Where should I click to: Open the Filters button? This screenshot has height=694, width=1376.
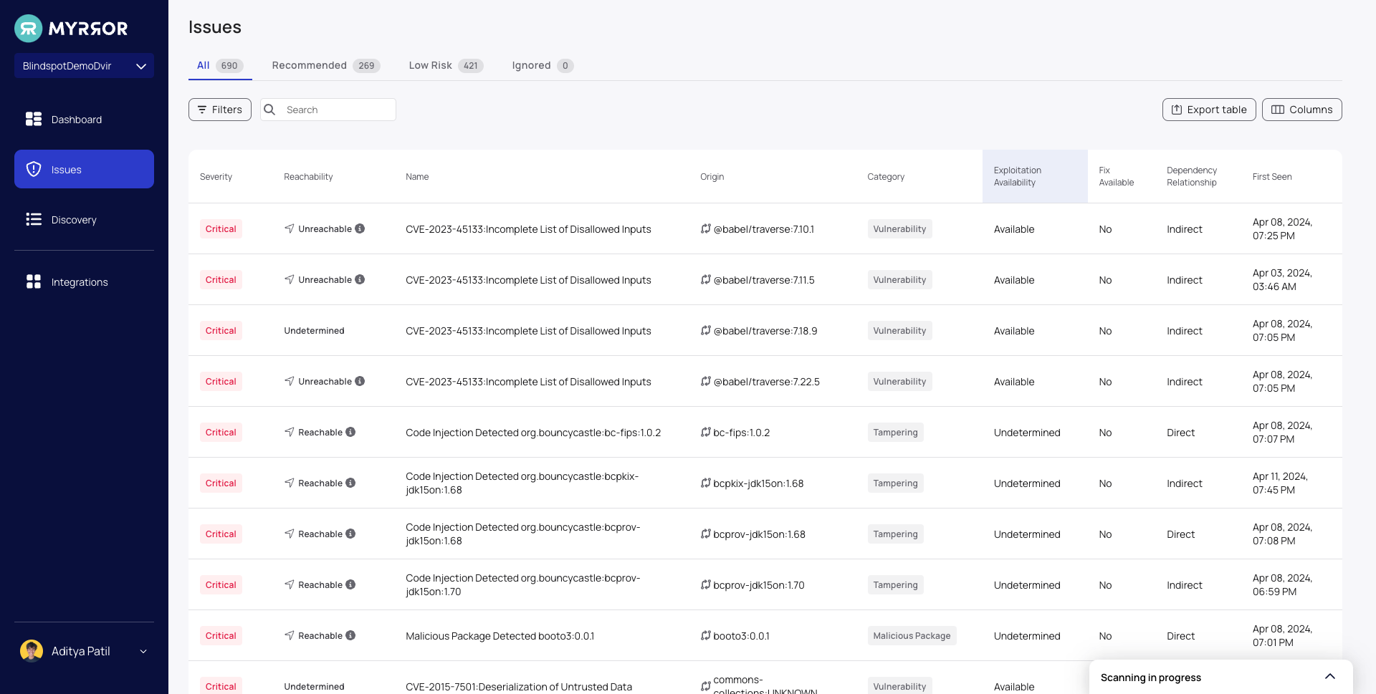coord(220,110)
